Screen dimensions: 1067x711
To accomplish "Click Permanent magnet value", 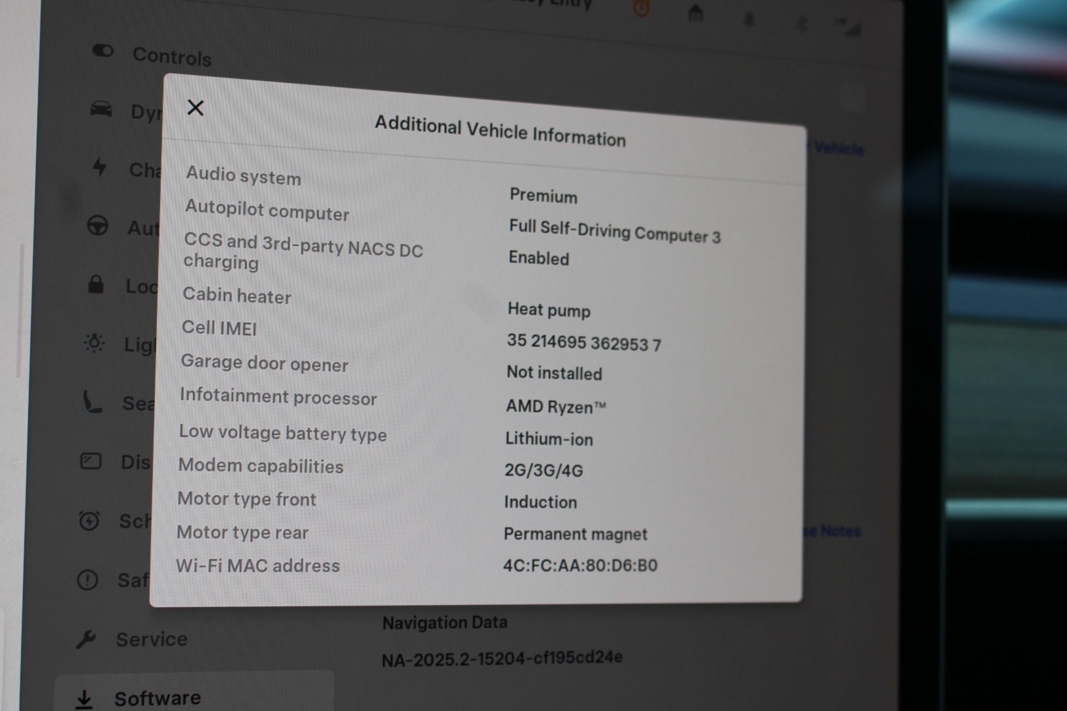I will pyautogui.click(x=576, y=534).
